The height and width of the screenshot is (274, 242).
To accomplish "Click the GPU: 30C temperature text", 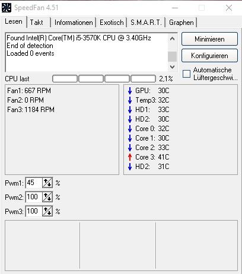I will click(x=152, y=91).
